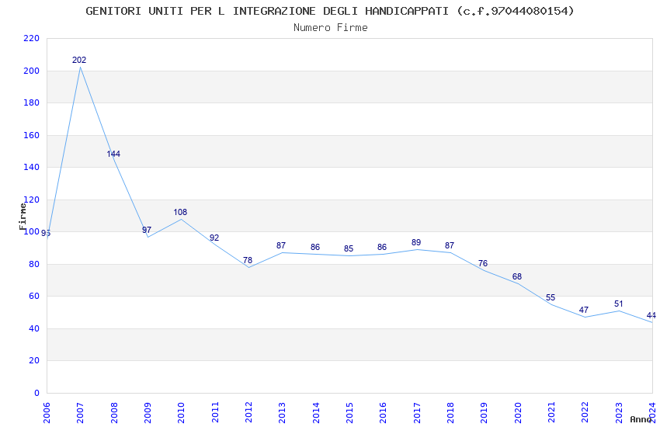The height and width of the screenshot is (427, 660).
Task: Click the x-axis year label 2017
Action: (x=417, y=413)
